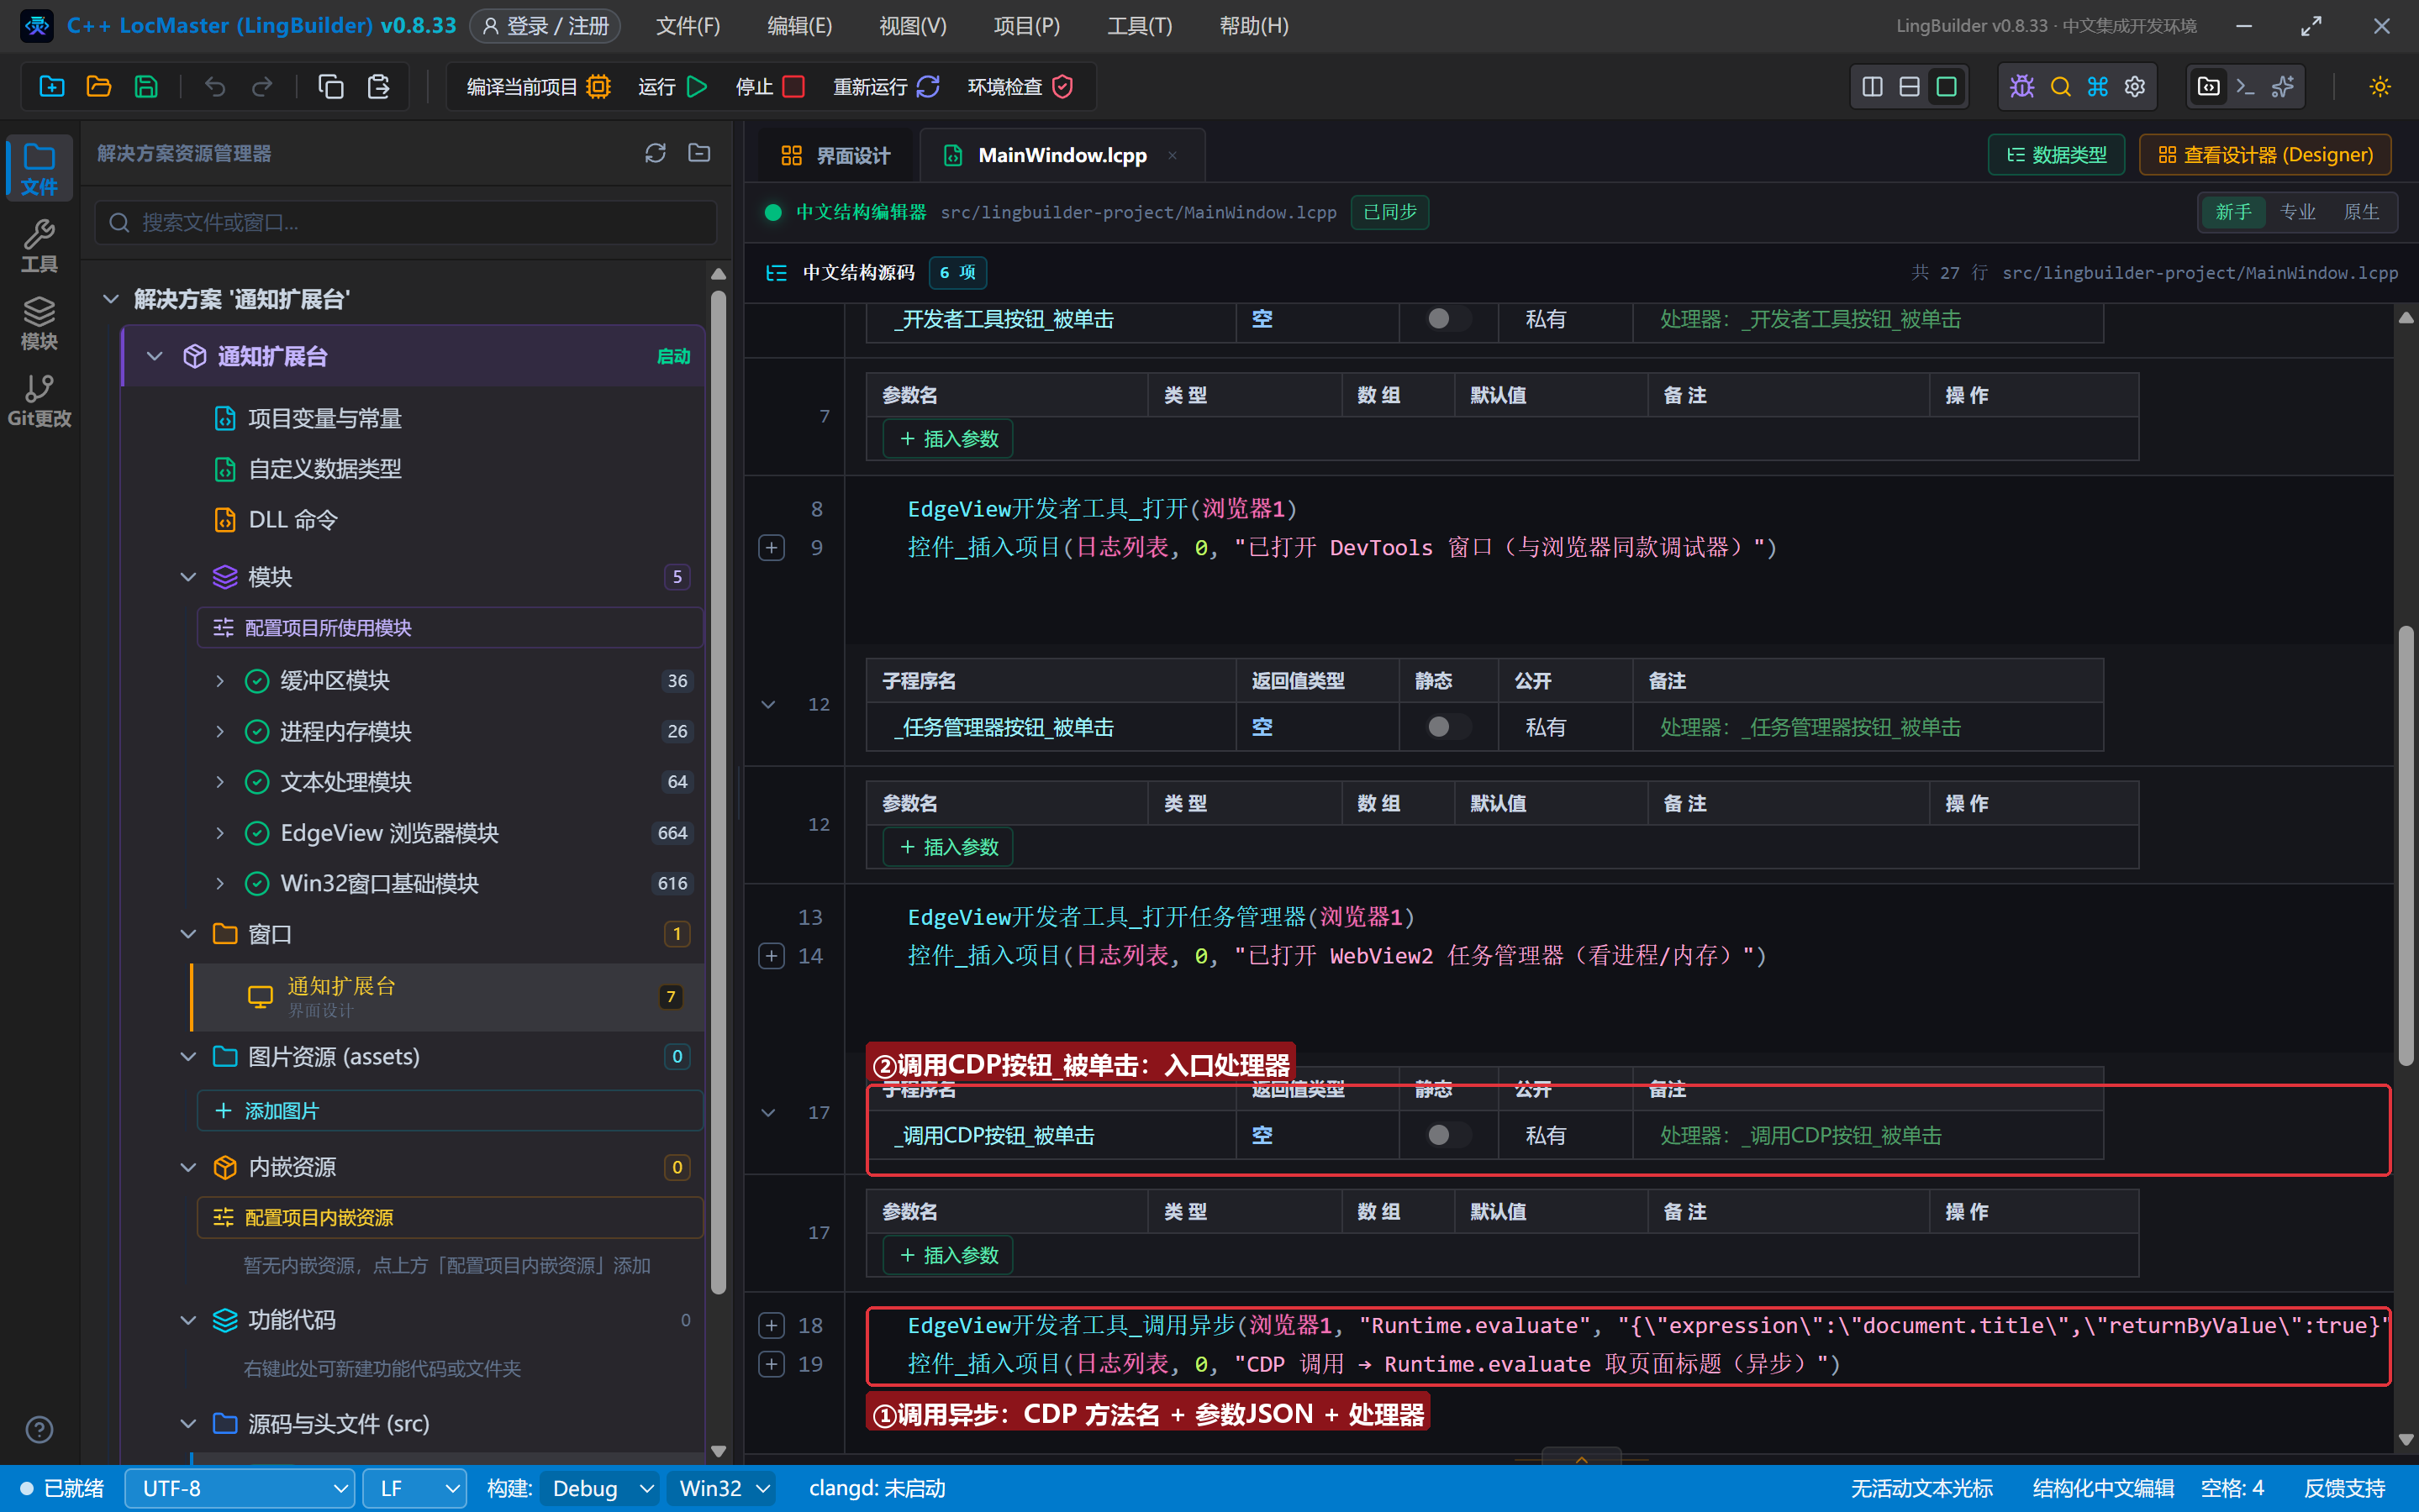
Task: Open the Git更改 sidebar panel
Action: click(x=39, y=400)
